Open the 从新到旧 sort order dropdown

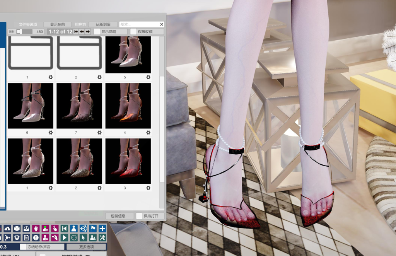(x=102, y=24)
